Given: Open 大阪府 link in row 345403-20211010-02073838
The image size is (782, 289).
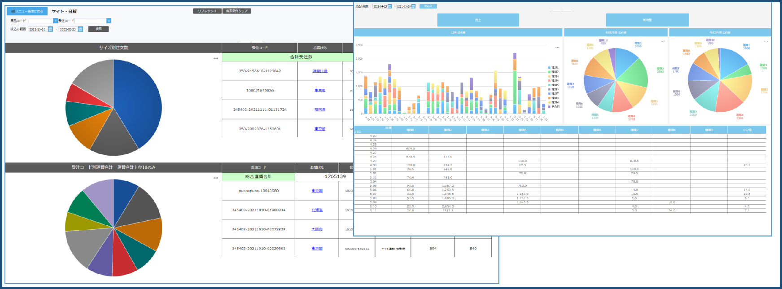Looking at the screenshot, I should (317, 230).
